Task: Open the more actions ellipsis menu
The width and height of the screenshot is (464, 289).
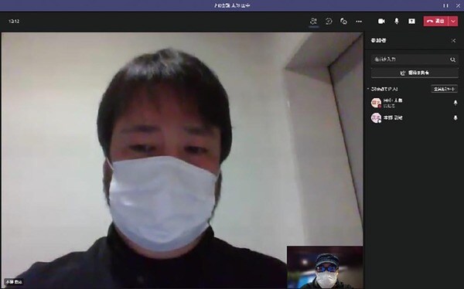Action: (359, 22)
